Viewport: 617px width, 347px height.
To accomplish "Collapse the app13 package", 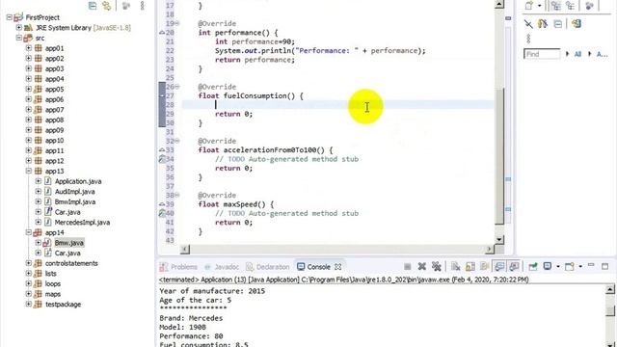I will [28, 171].
